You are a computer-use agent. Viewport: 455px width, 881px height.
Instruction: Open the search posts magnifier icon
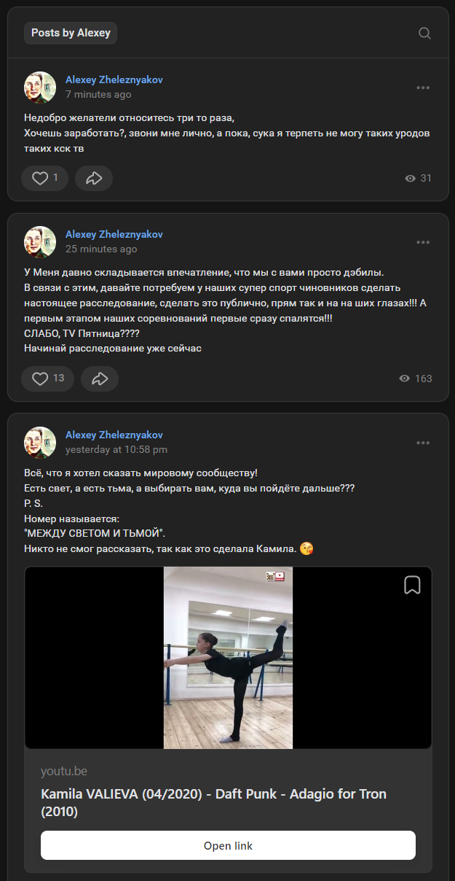click(425, 33)
